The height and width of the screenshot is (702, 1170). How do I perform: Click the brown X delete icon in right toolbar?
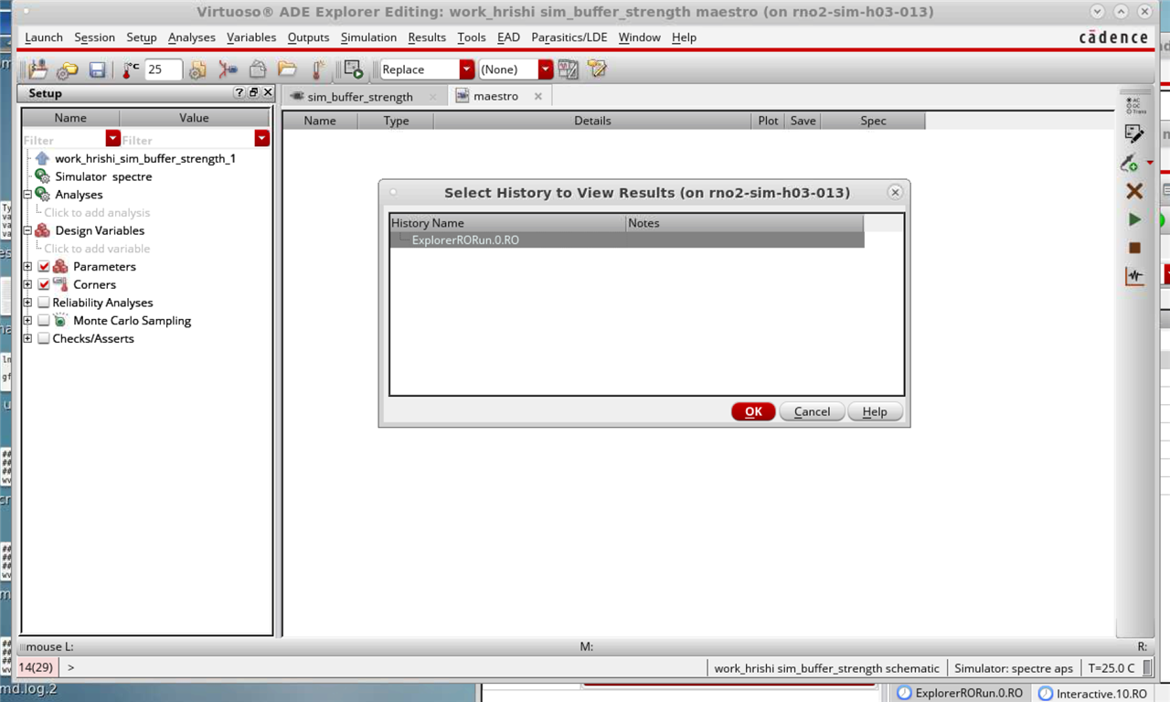(1134, 191)
